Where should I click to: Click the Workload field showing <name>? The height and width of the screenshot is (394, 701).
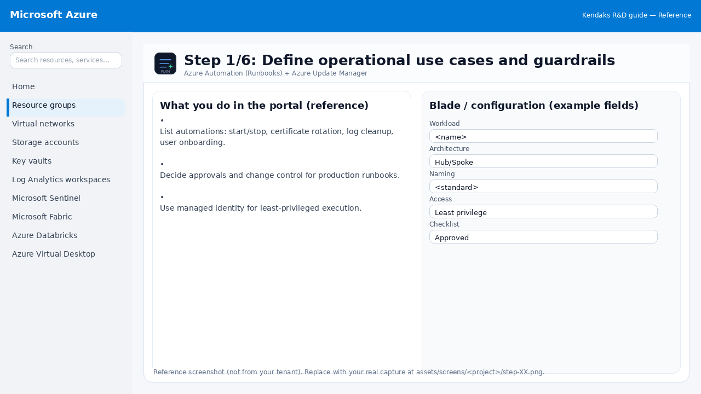543,136
